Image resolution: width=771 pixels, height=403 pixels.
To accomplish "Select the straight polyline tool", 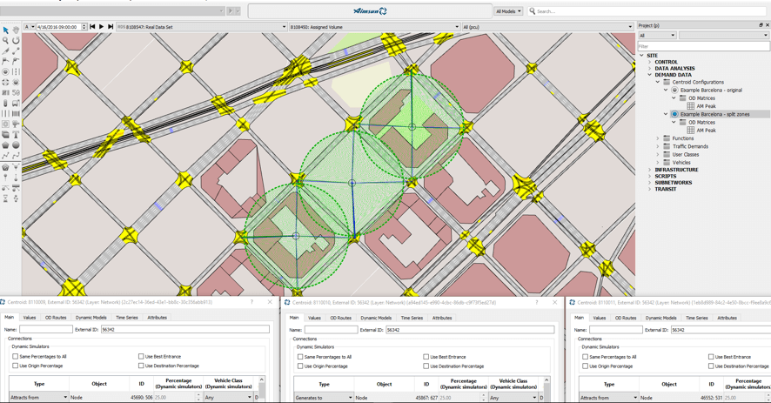I will point(5,156).
